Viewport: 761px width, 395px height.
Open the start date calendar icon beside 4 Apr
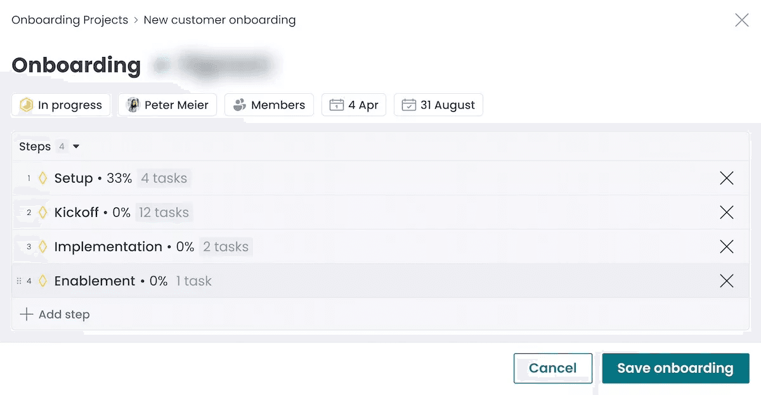pos(337,105)
